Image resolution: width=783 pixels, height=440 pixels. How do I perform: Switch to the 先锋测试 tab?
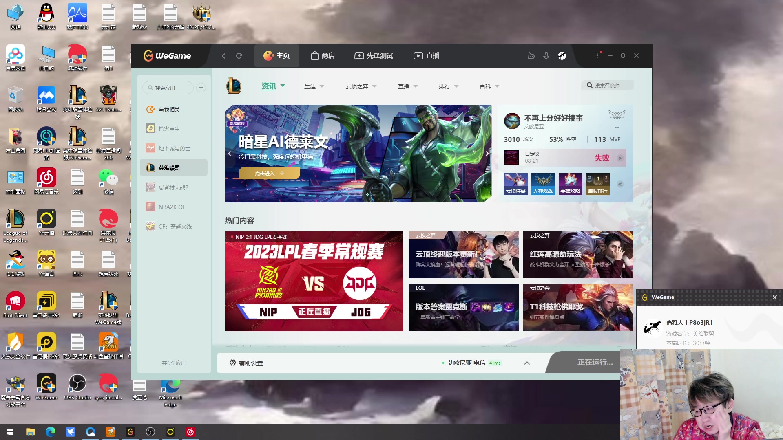(374, 56)
